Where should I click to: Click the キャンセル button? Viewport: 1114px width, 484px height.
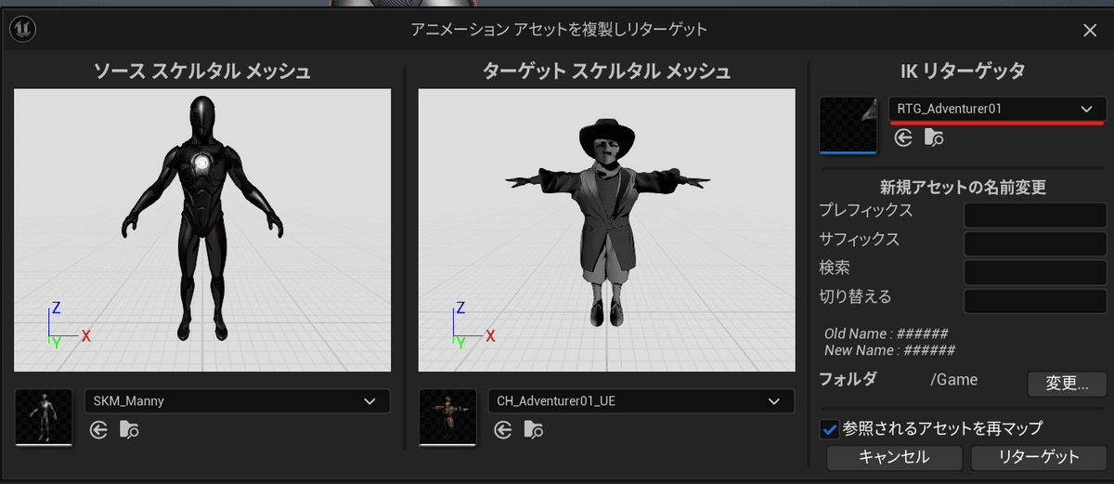tap(894, 457)
